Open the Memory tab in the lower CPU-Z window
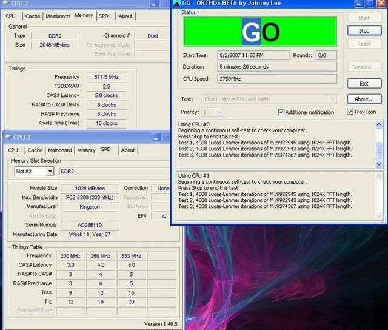 click(86, 150)
